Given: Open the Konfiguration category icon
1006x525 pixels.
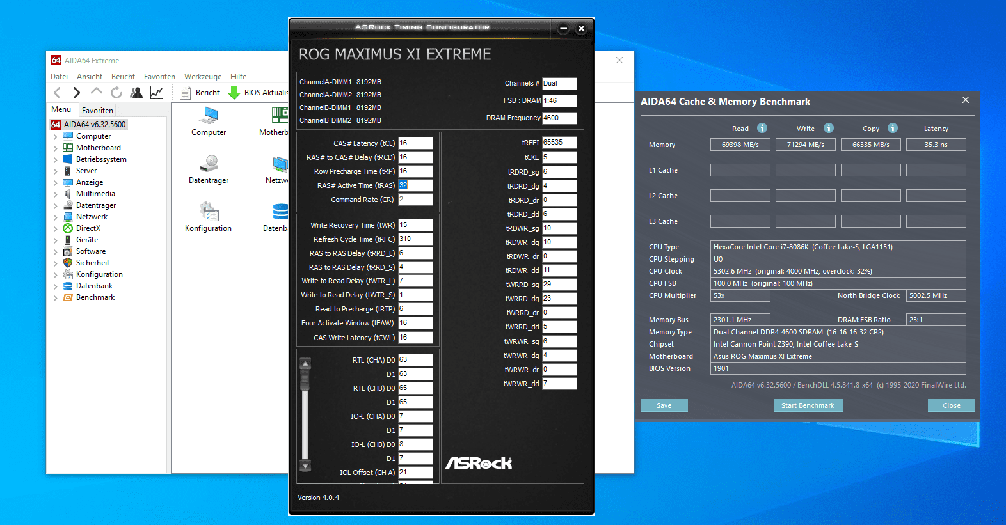Looking at the screenshot, I should (x=209, y=211).
